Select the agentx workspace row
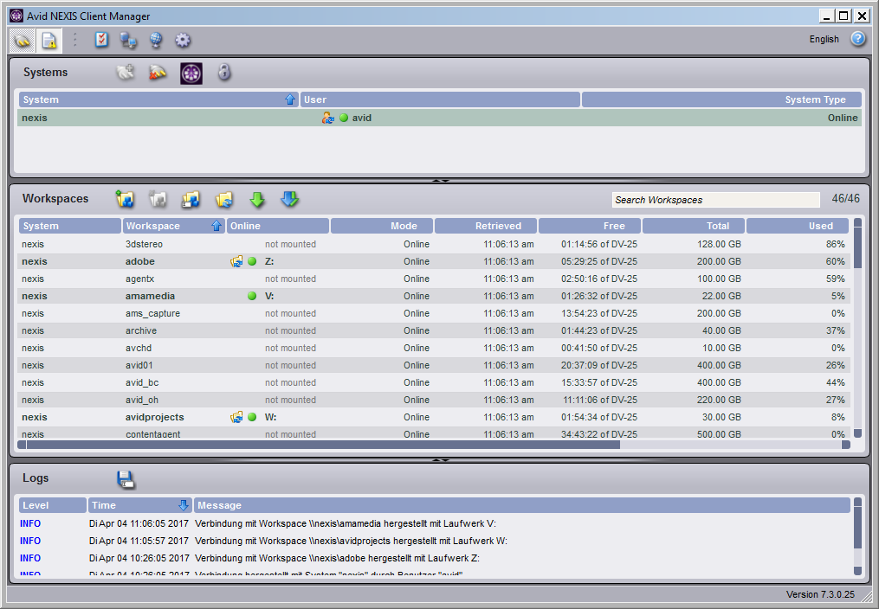This screenshot has height=609, width=879. point(433,279)
